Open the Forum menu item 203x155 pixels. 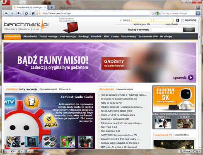point(115,36)
